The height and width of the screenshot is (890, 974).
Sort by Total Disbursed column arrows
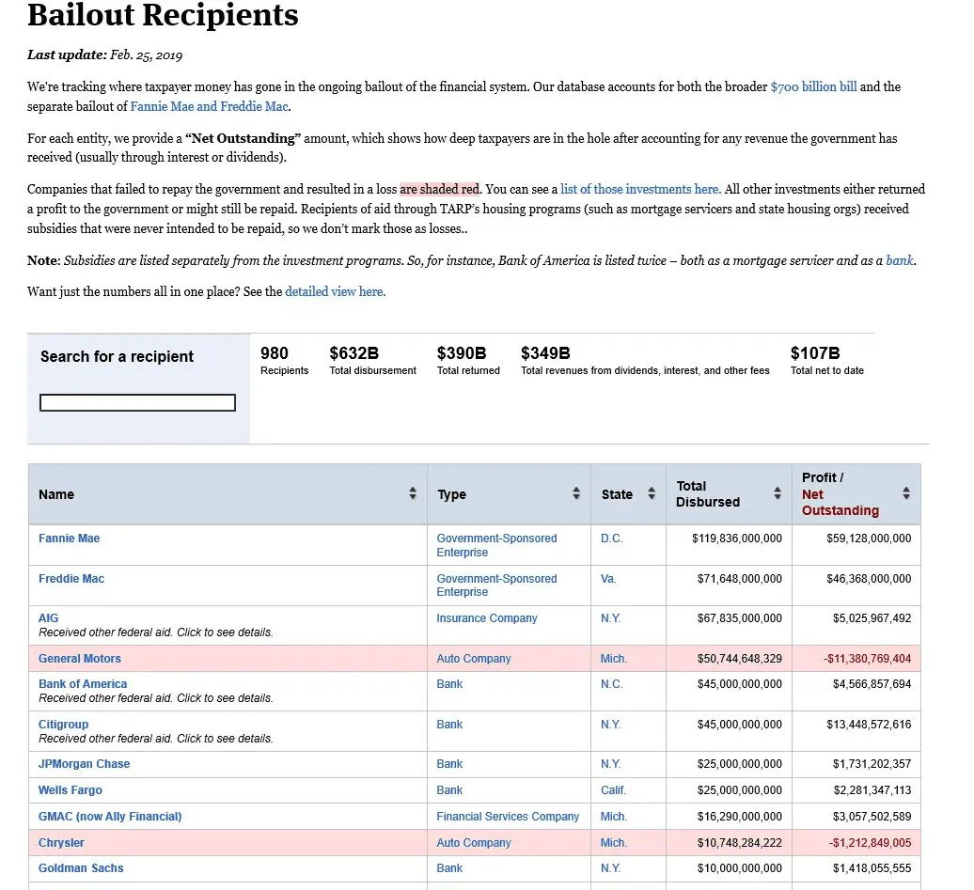[x=778, y=493]
